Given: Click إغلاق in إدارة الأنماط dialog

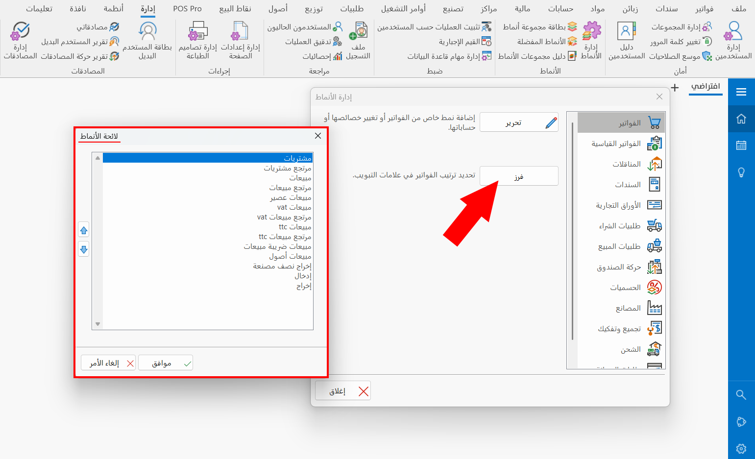Looking at the screenshot, I should (x=343, y=391).
